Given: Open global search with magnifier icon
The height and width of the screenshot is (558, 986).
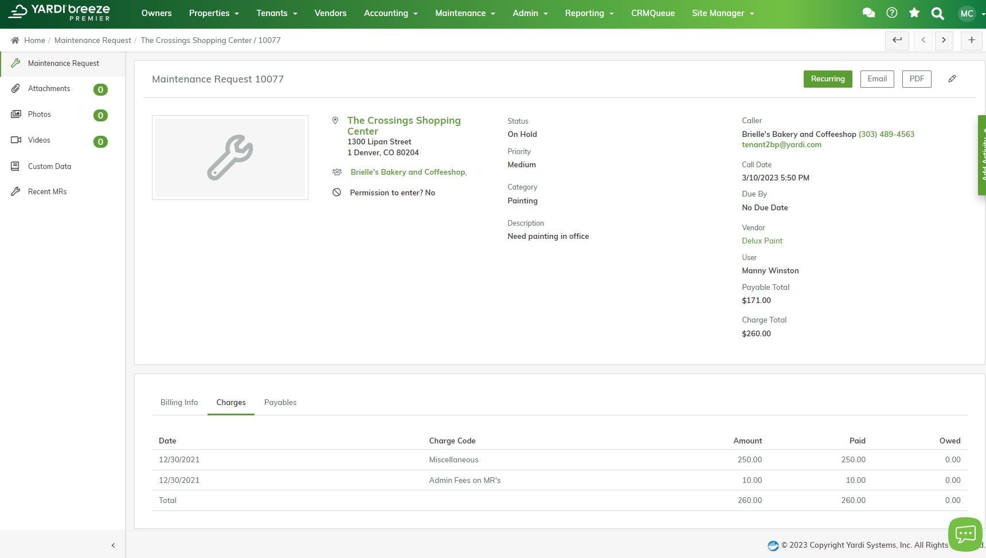Looking at the screenshot, I should tap(937, 13).
